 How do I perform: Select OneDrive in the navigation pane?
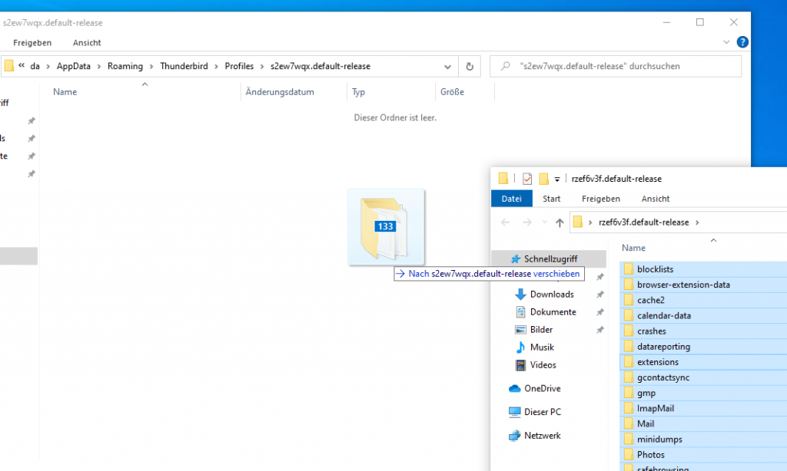542,388
